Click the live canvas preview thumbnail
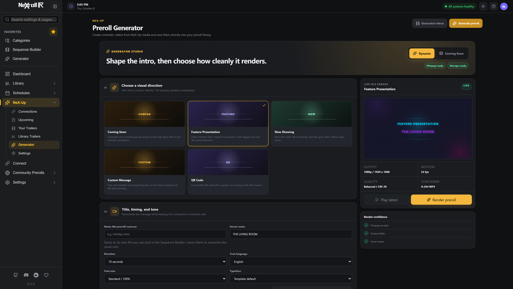This screenshot has width=513, height=289. 418,128
